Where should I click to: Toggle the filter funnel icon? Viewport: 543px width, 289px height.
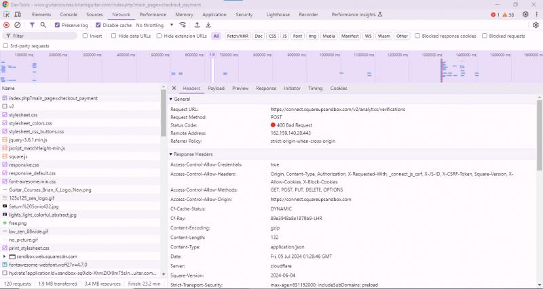[32, 25]
